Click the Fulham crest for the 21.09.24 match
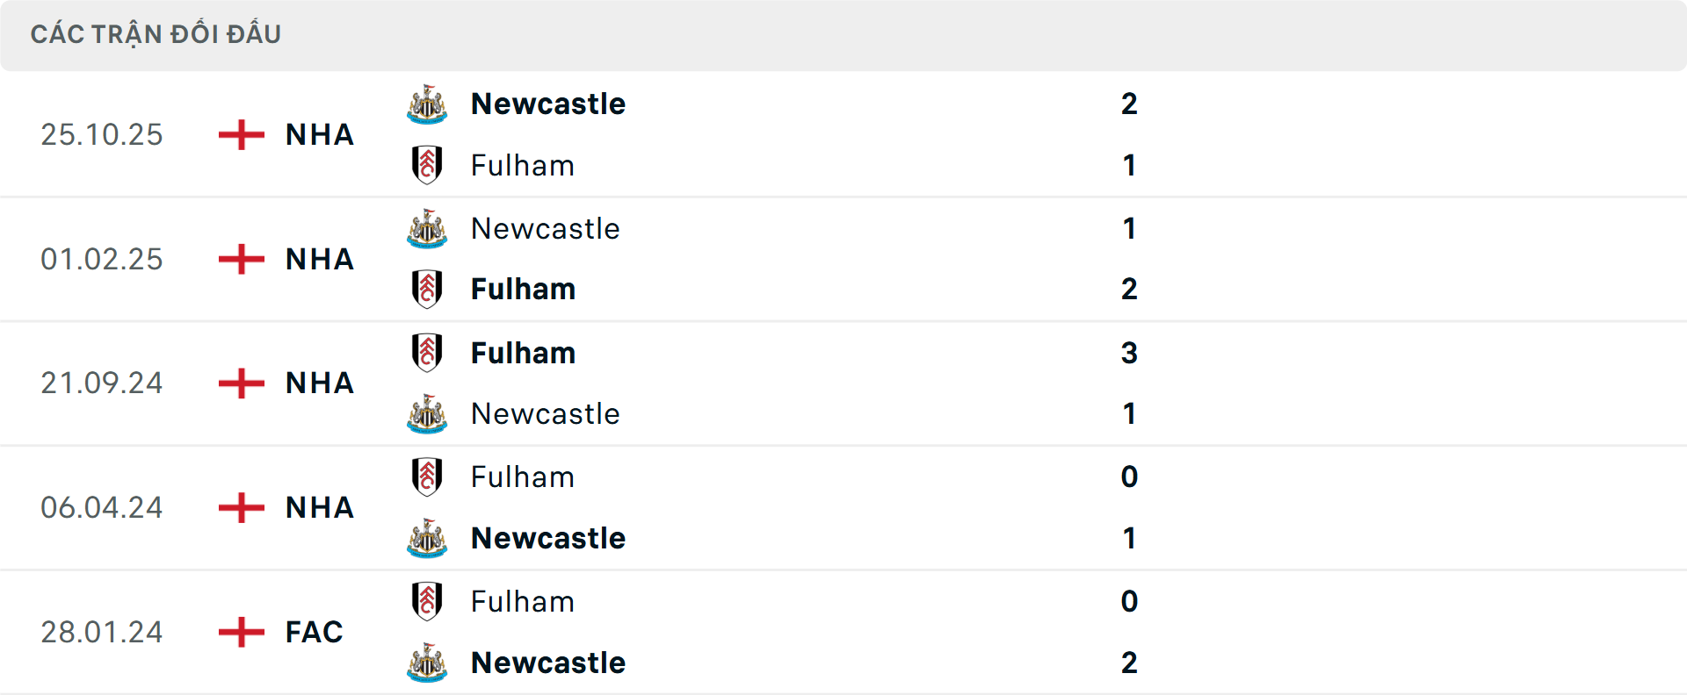1687x695 pixels. (427, 353)
